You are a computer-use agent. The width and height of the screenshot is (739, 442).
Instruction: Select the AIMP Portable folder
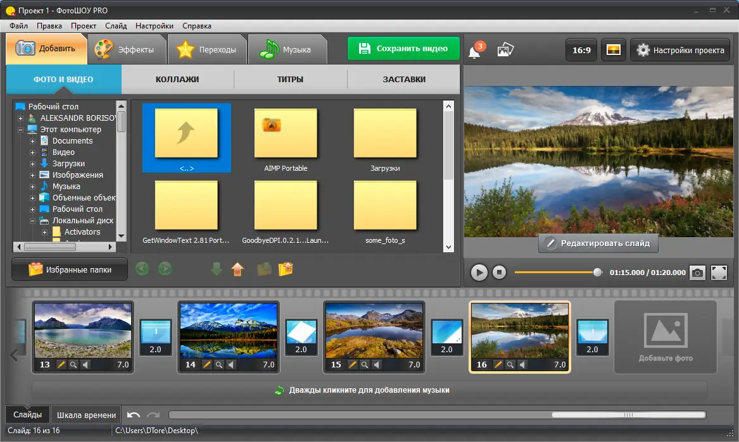tap(286, 139)
